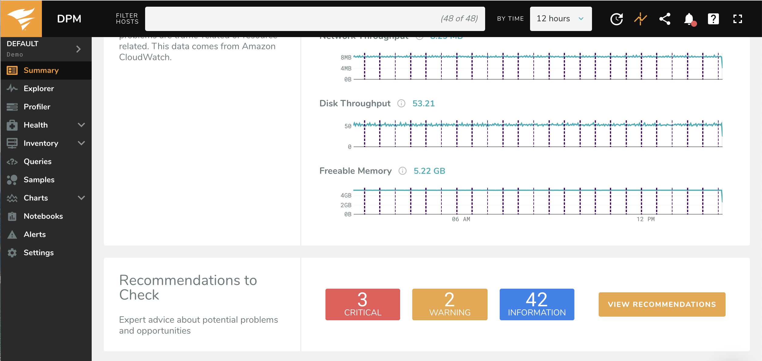
Task: Open the 12 hours time dropdown
Action: [560, 19]
